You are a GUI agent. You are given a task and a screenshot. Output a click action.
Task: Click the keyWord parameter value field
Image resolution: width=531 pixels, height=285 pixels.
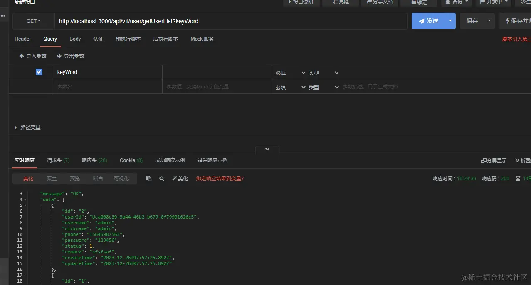click(x=217, y=72)
